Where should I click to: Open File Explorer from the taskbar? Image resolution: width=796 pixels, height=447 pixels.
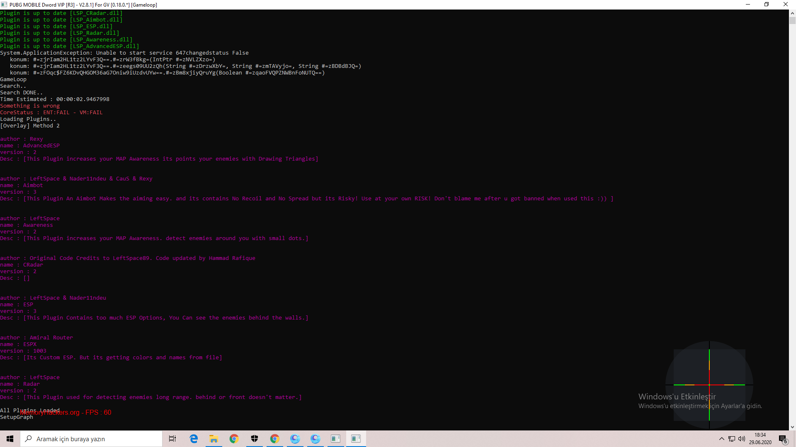(x=214, y=439)
